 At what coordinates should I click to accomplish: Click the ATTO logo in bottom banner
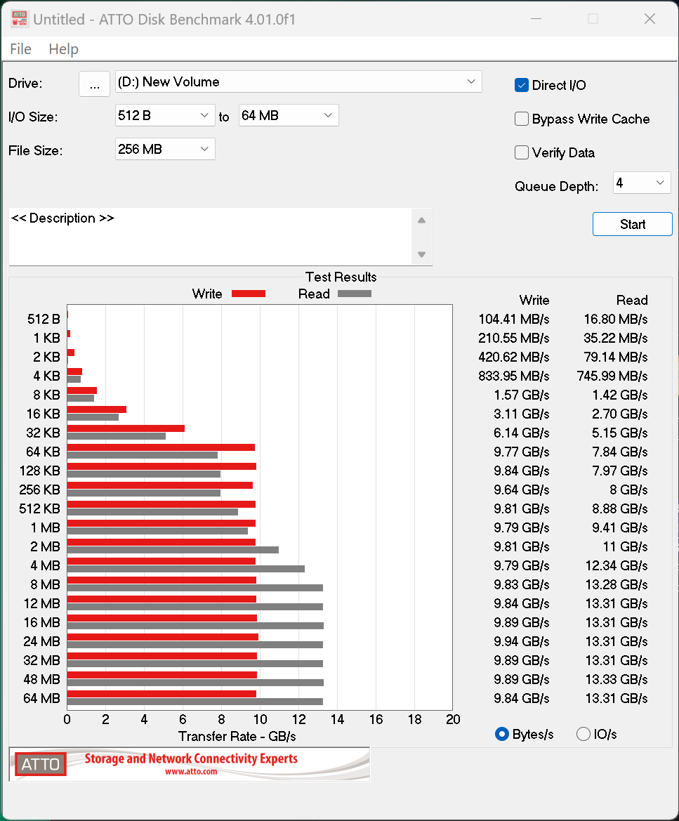tap(41, 764)
